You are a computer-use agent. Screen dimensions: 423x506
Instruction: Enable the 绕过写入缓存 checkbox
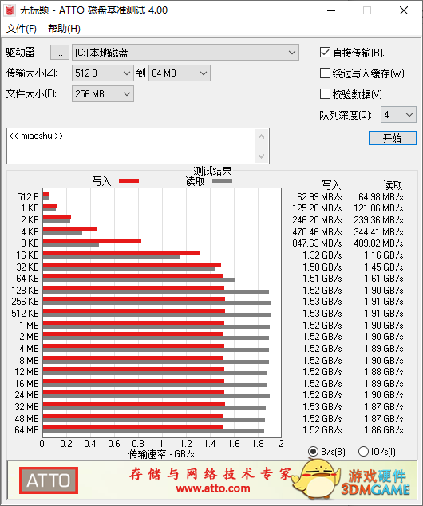325,73
